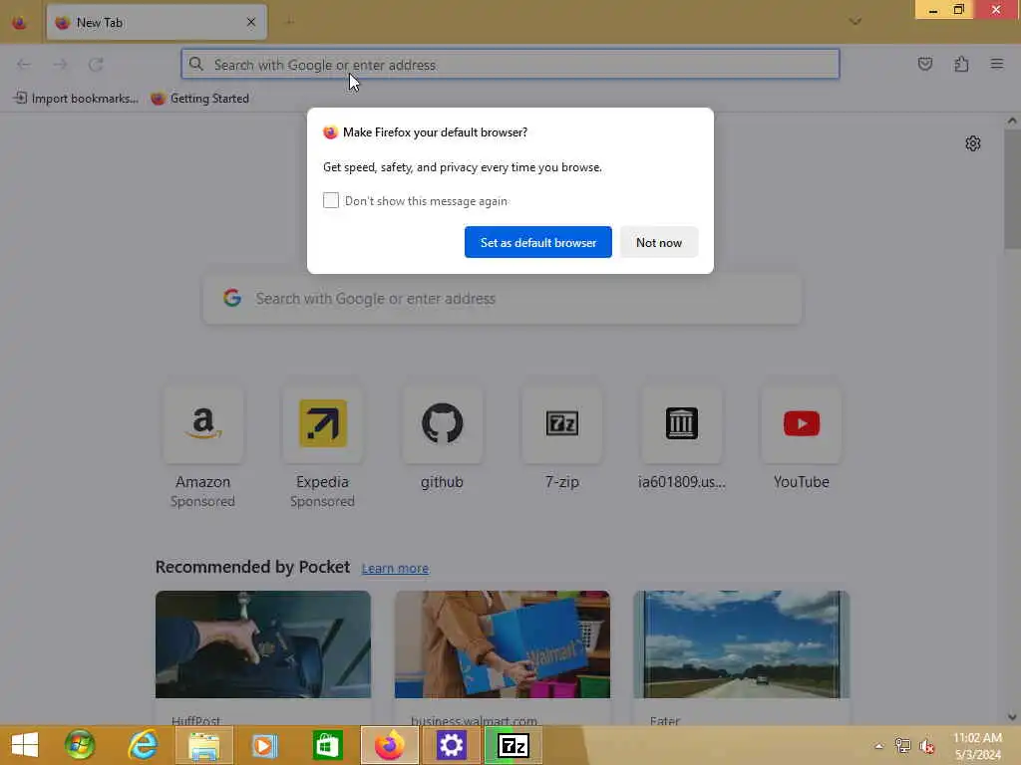Check Don't show this message again
Viewport: 1021px width, 765px height.
coord(331,200)
